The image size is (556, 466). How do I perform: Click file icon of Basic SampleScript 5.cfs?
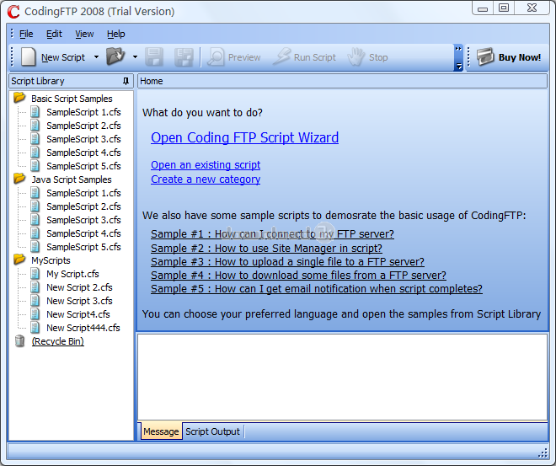[x=35, y=166]
